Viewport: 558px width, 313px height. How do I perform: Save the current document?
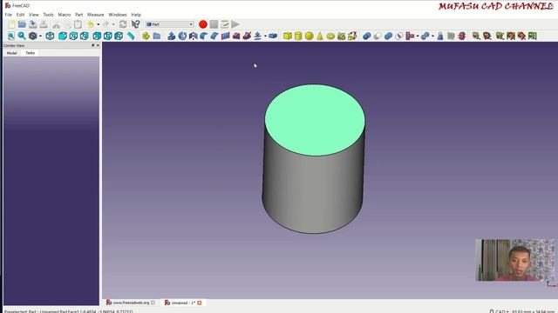click(x=33, y=24)
